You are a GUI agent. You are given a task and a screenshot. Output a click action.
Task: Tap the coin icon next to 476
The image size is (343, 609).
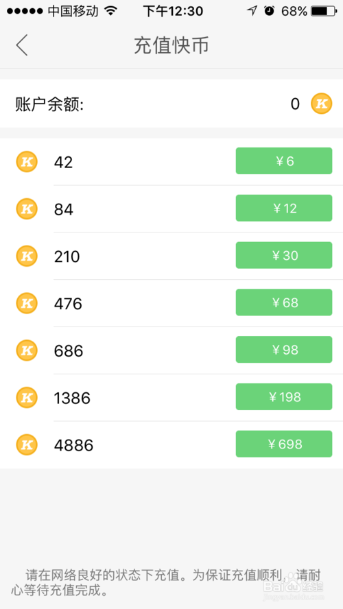[27, 303]
